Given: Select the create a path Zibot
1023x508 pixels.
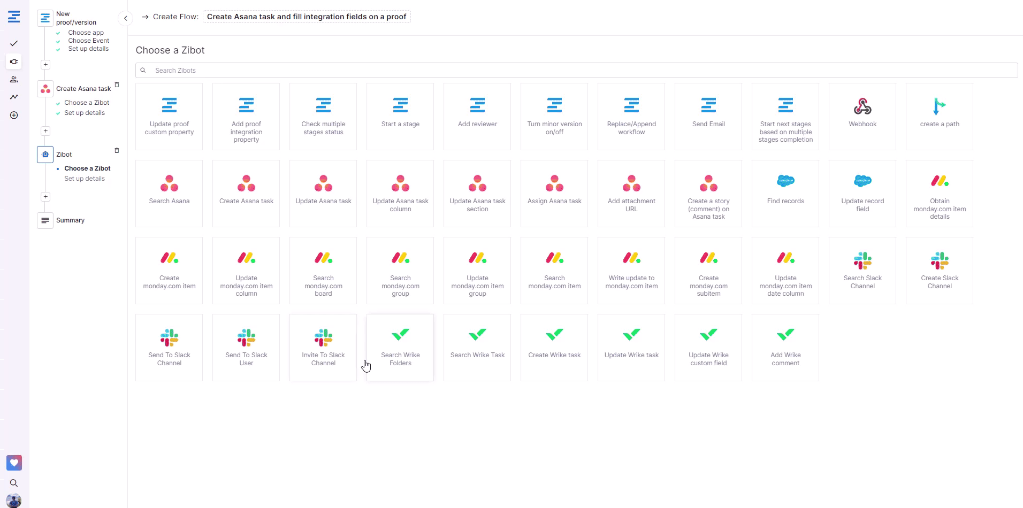Looking at the screenshot, I should (x=940, y=117).
